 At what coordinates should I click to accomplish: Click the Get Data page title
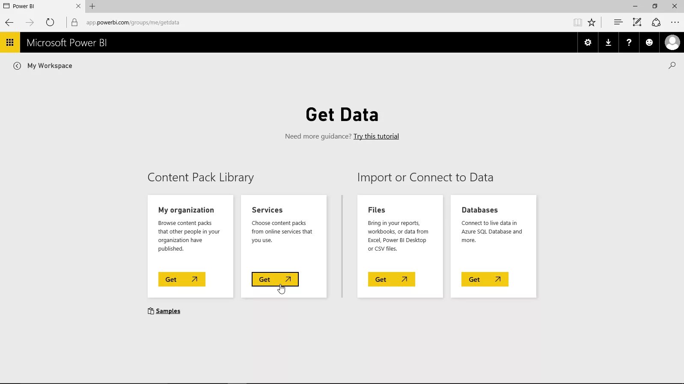point(342,115)
